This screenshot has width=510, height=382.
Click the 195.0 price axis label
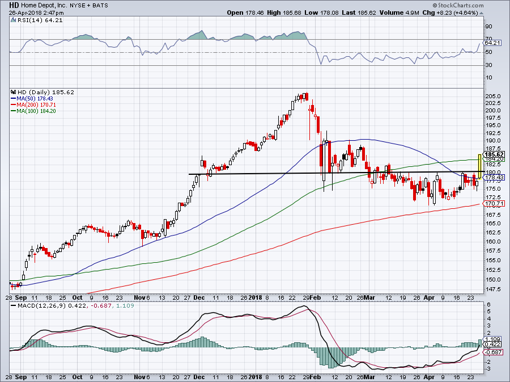click(494, 125)
